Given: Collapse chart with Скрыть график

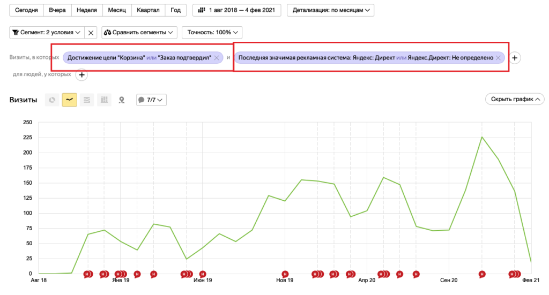Looking at the screenshot, I should [x=515, y=99].
